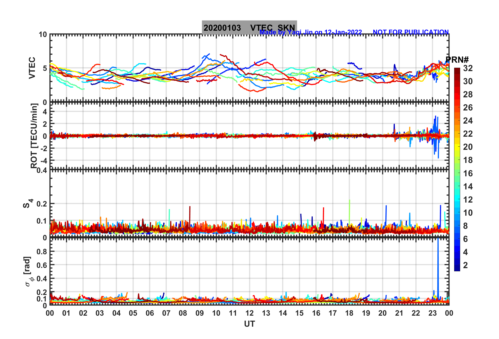The width and height of the screenshot is (499, 339).
Task: Select the "2" tick on PRN colorbar
Action: click(x=465, y=265)
